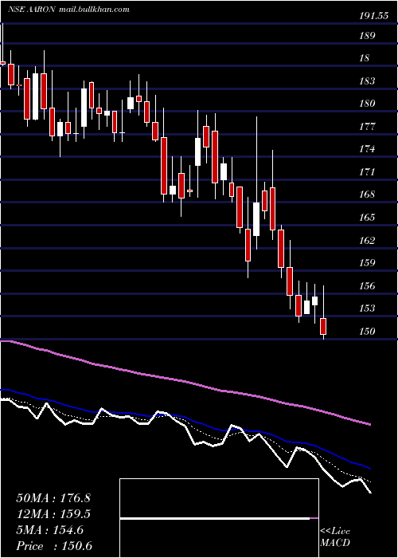Screen dimensions: 398x558
Task: Click the 159 price axis label
Action: (367, 263)
